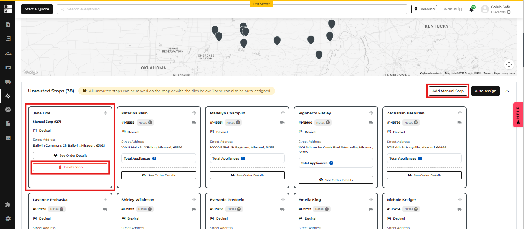Viewport: 524px width, 229px height.
Task: Click Add Manual Stop button
Action: click(448, 91)
